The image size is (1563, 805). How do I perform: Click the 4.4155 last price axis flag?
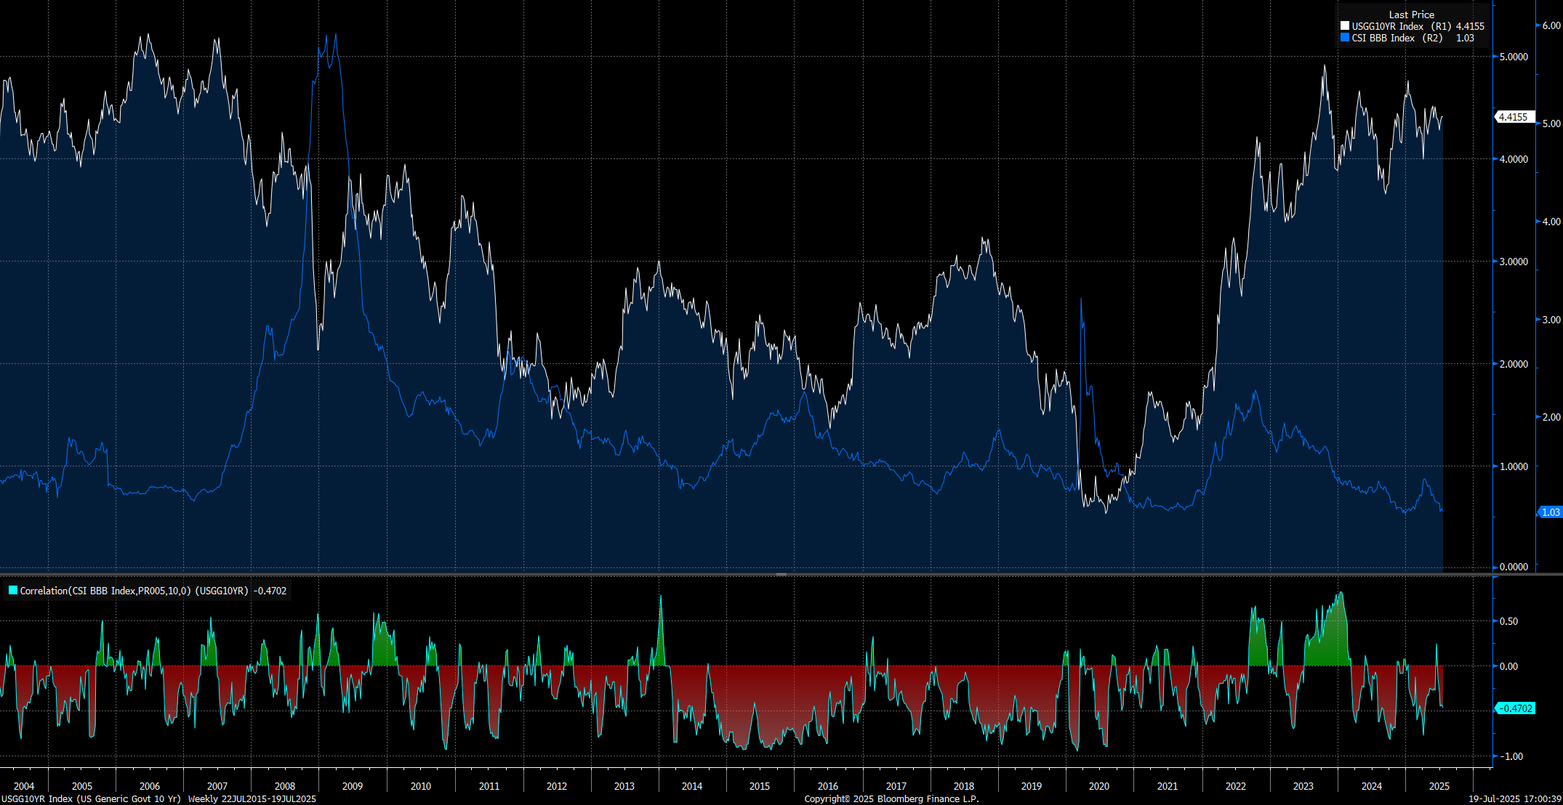tap(1514, 117)
